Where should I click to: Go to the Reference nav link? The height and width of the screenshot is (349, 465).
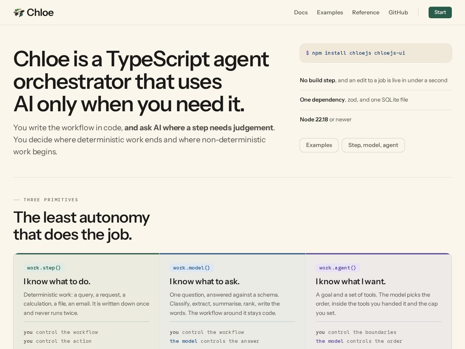click(366, 12)
